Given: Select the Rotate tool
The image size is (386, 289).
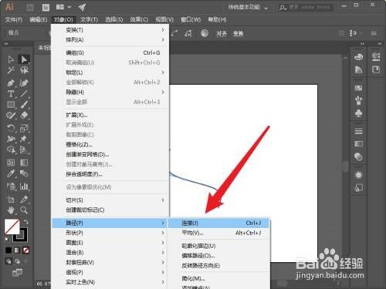Looking at the screenshot, I should [11, 128].
